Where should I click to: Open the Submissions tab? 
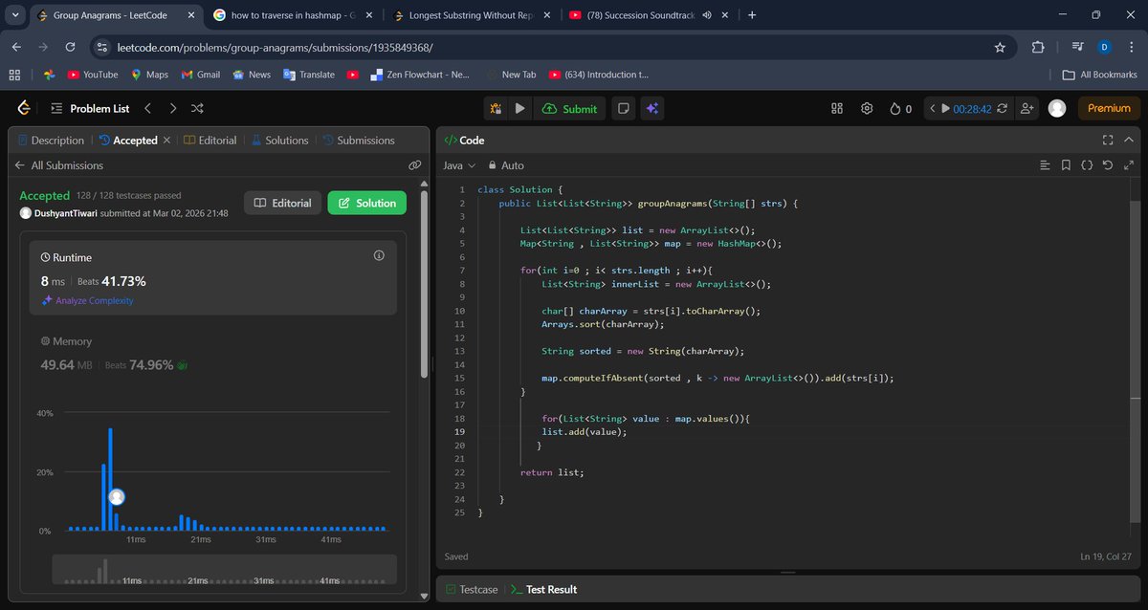click(359, 140)
